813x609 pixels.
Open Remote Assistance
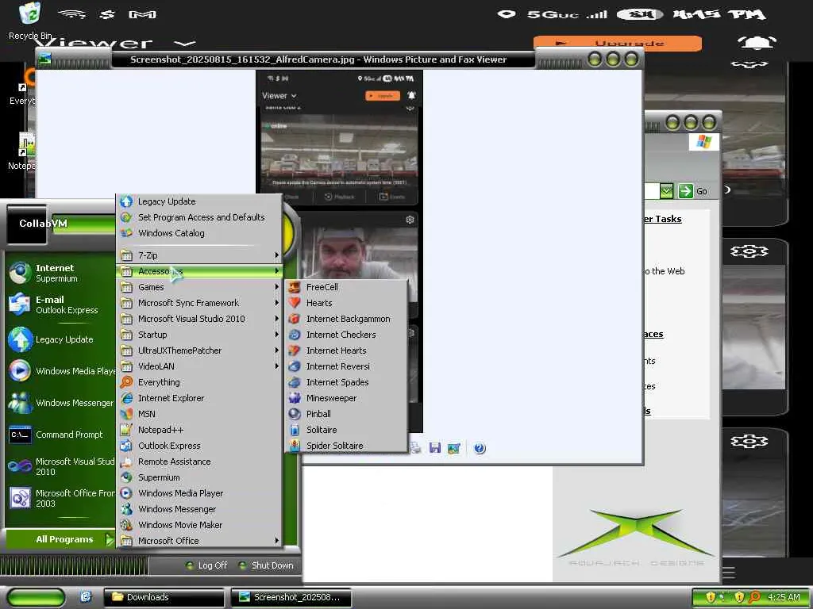(x=200, y=462)
